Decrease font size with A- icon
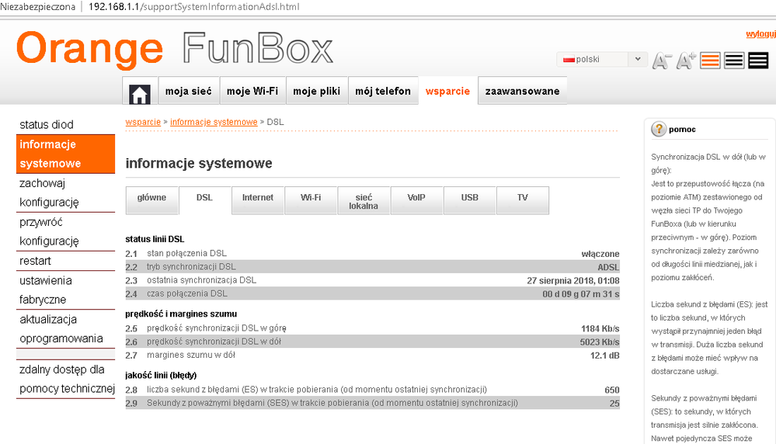The width and height of the screenshot is (776, 444). point(662,61)
